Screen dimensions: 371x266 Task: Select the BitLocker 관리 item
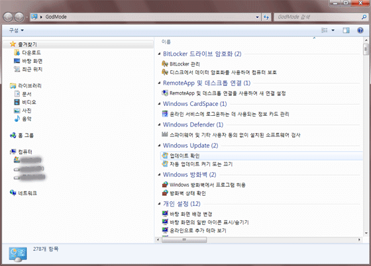click(185, 64)
